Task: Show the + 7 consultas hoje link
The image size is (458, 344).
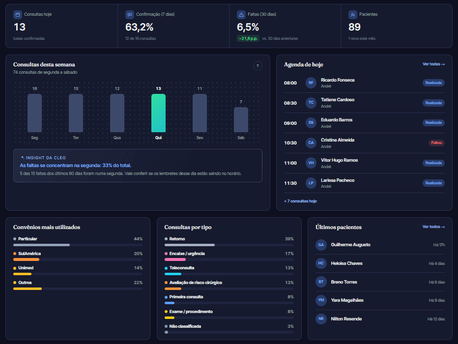Action: point(300,201)
